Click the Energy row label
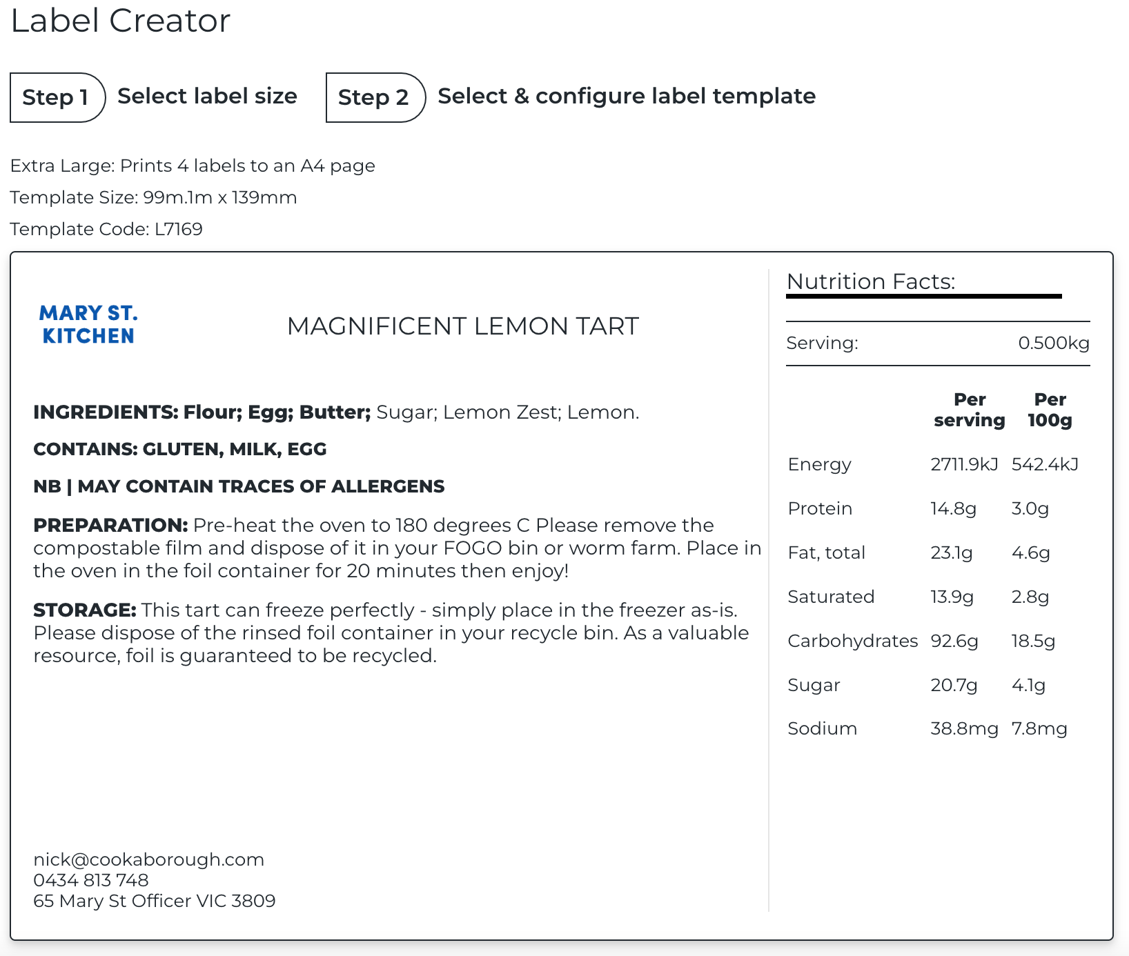Image resolution: width=1129 pixels, height=956 pixels. click(x=820, y=464)
